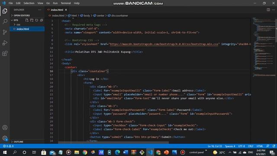Open notifications bell in status bar
277x156 pixels.
(x=274, y=146)
